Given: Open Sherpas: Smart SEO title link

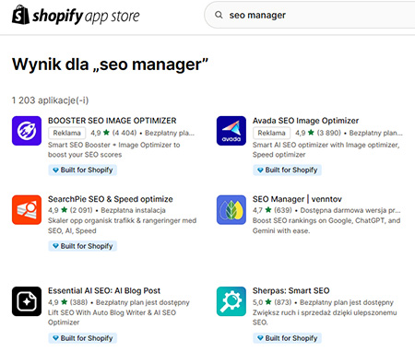Looking at the screenshot, I should (290, 290).
